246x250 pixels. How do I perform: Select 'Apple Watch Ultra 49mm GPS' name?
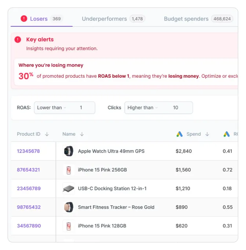point(111,151)
